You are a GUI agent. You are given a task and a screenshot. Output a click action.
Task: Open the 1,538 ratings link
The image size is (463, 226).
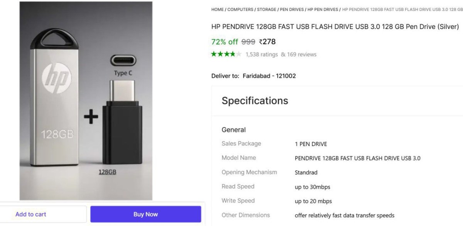coord(262,54)
